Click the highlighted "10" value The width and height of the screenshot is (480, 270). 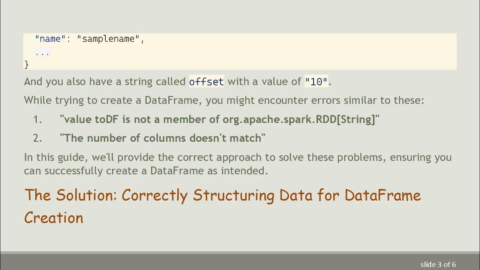pos(316,82)
